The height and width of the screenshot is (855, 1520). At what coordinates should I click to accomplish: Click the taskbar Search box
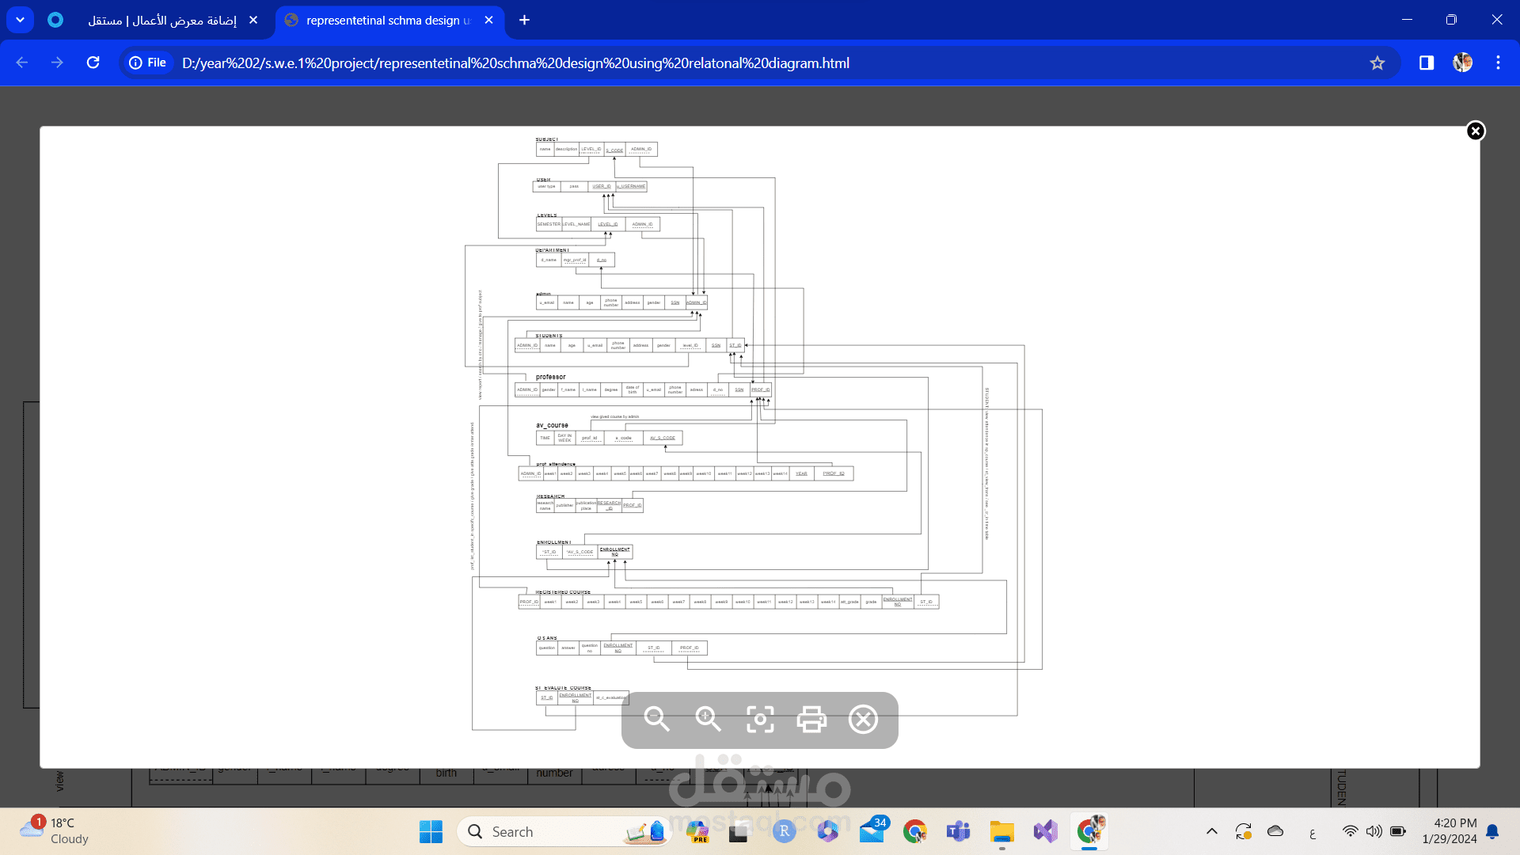[x=564, y=831]
